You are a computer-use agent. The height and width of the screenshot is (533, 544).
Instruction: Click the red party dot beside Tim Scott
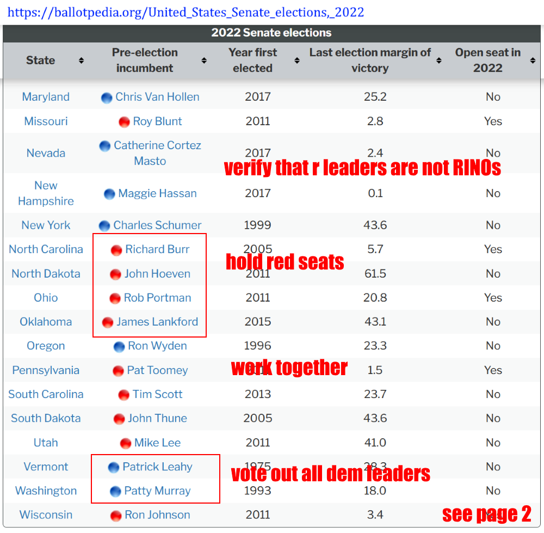coord(124,395)
